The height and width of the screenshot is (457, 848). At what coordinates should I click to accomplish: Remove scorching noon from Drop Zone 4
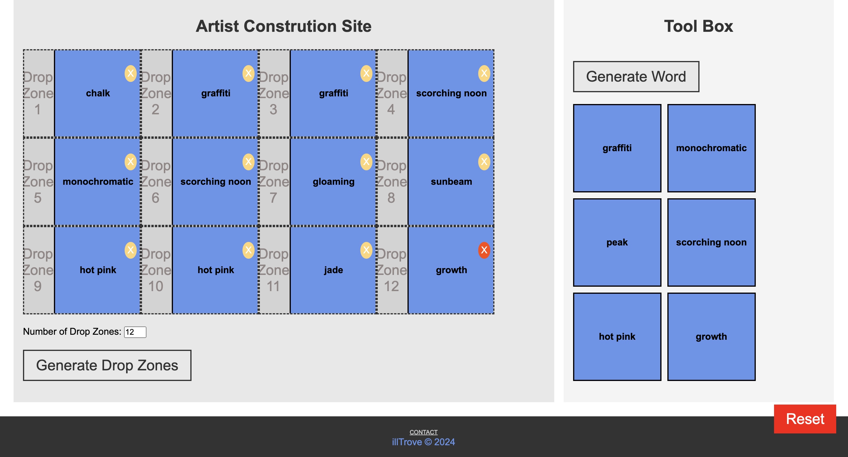(484, 73)
